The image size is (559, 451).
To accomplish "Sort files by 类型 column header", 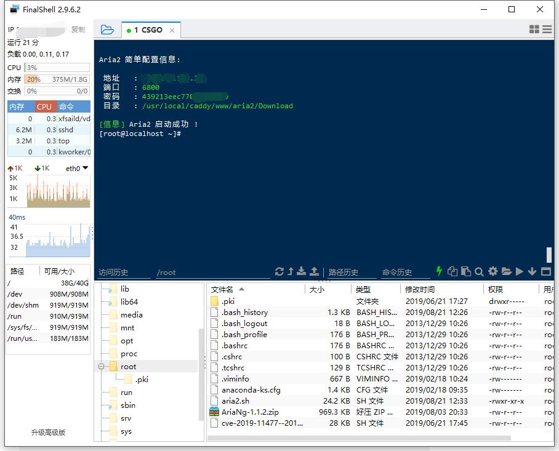I will (x=376, y=289).
